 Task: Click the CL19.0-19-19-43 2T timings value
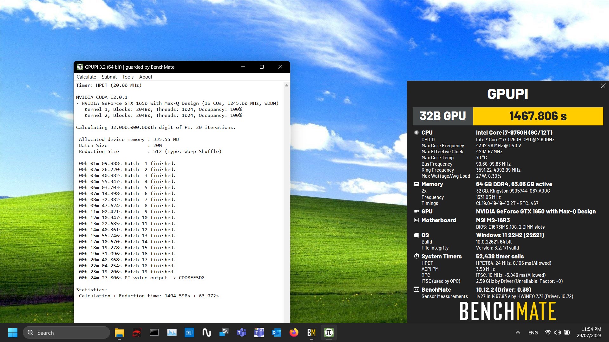click(x=507, y=203)
